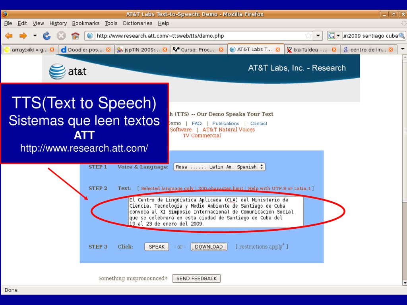The image size is (407, 305).
Task: Close the Curso: Proc... tab
Action: (x=221, y=49)
